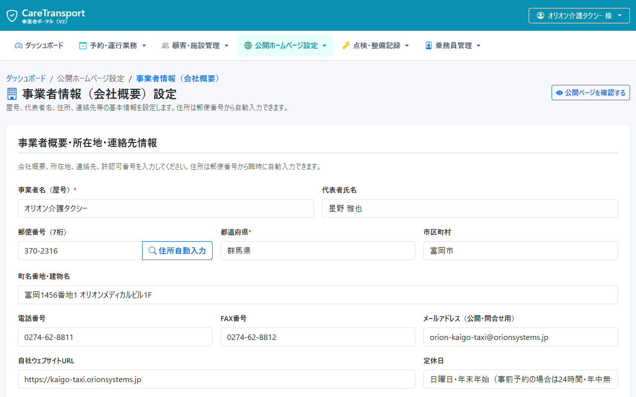Image resolution: width=636 pixels, height=397 pixels.
Task: Click the 町名番地・建物名 address field
Action: (x=318, y=295)
